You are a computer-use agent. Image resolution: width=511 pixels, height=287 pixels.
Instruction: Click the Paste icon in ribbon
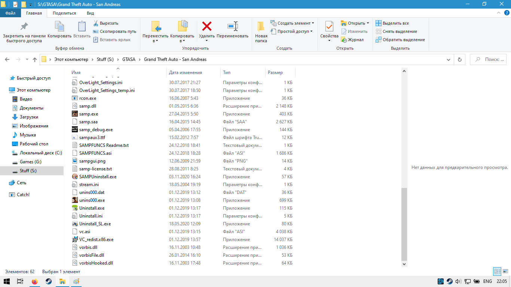click(82, 27)
